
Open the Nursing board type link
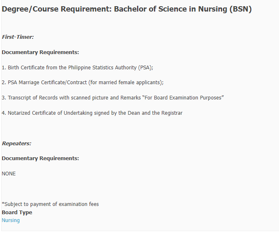(11, 220)
